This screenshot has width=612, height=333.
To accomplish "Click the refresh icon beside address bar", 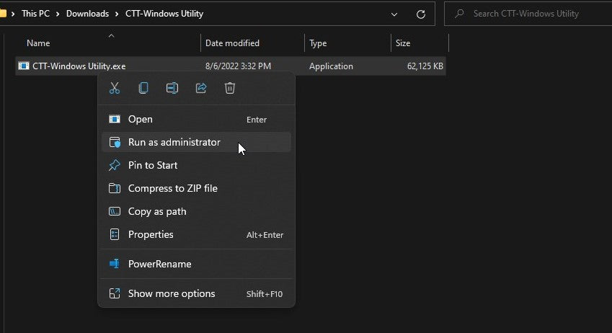I will (421, 14).
